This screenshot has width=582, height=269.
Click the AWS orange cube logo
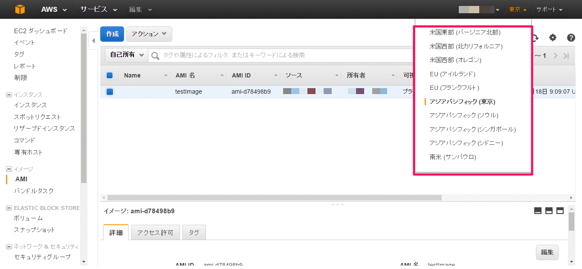(20, 9)
